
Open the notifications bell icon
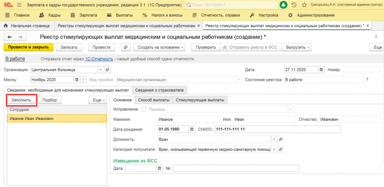283,5
